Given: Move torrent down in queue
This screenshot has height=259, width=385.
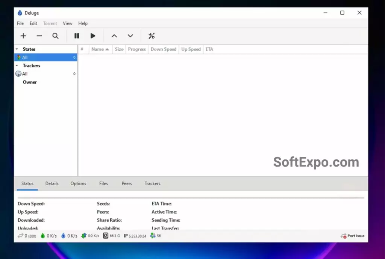Looking at the screenshot, I should coord(130,36).
